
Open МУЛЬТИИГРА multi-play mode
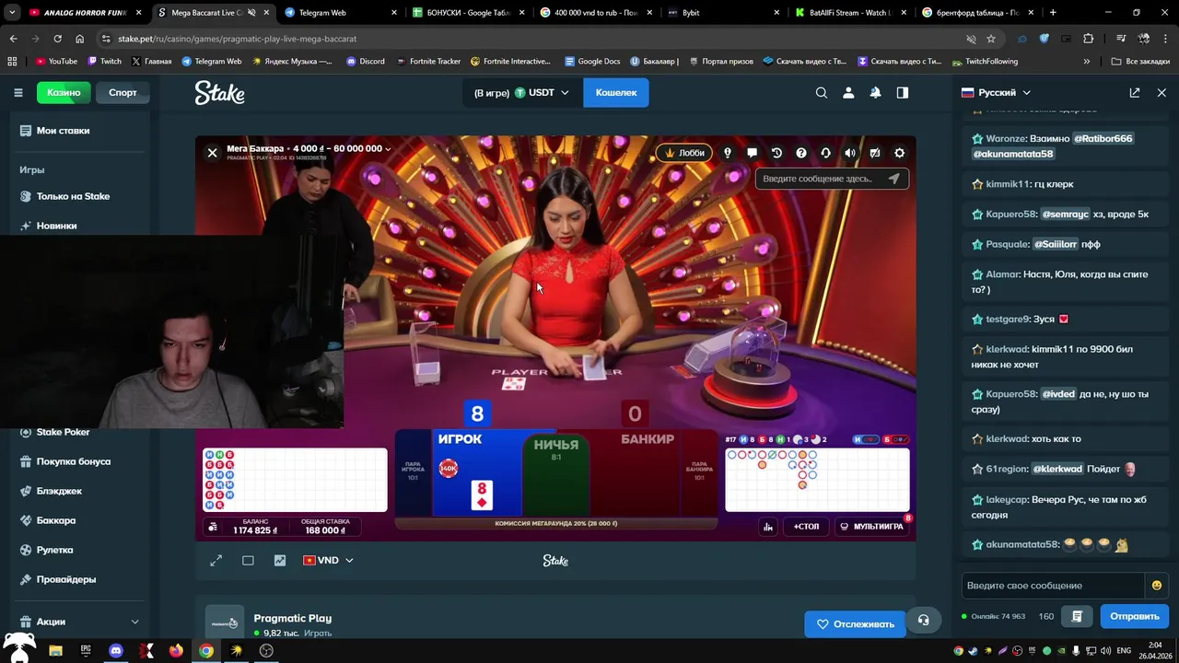[x=871, y=527]
